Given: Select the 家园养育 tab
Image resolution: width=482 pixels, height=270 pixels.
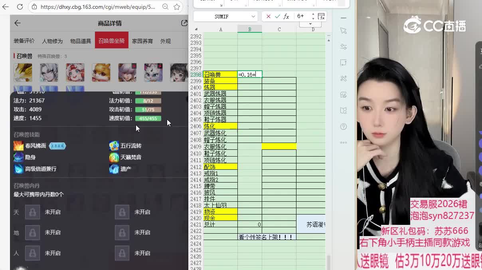Looking at the screenshot, I should pos(142,41).
